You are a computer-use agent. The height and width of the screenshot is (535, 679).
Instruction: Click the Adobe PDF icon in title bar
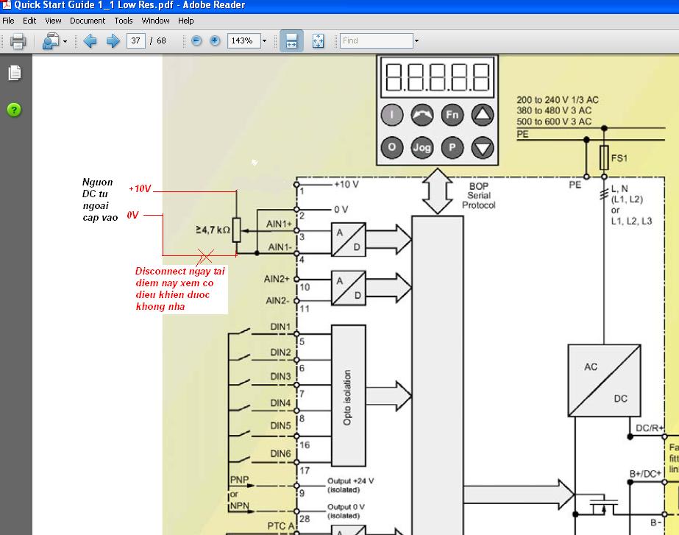[x=7, y=5]
